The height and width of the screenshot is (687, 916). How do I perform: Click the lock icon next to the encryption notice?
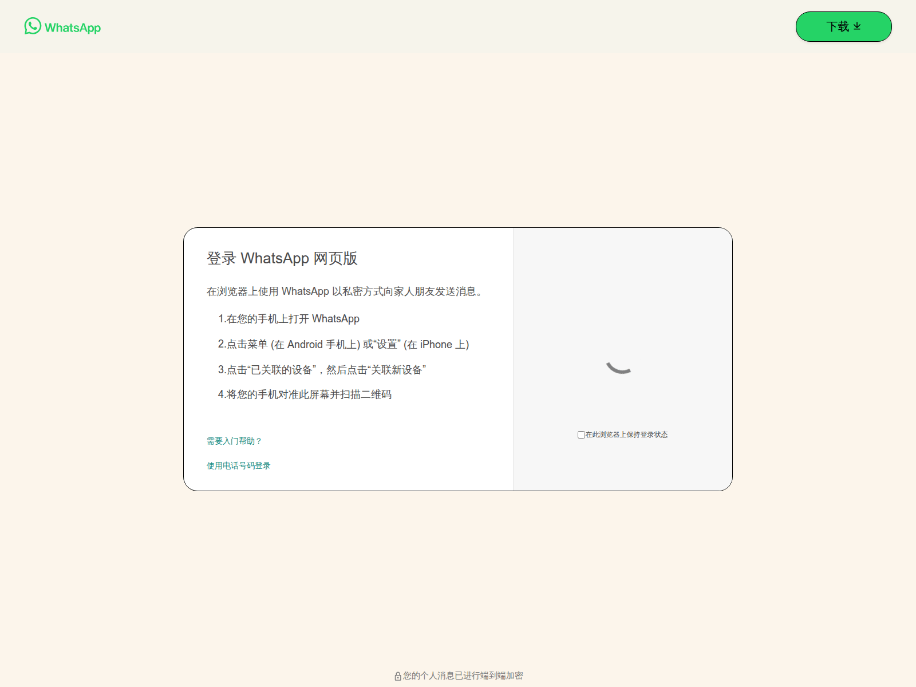pos(398,676)
